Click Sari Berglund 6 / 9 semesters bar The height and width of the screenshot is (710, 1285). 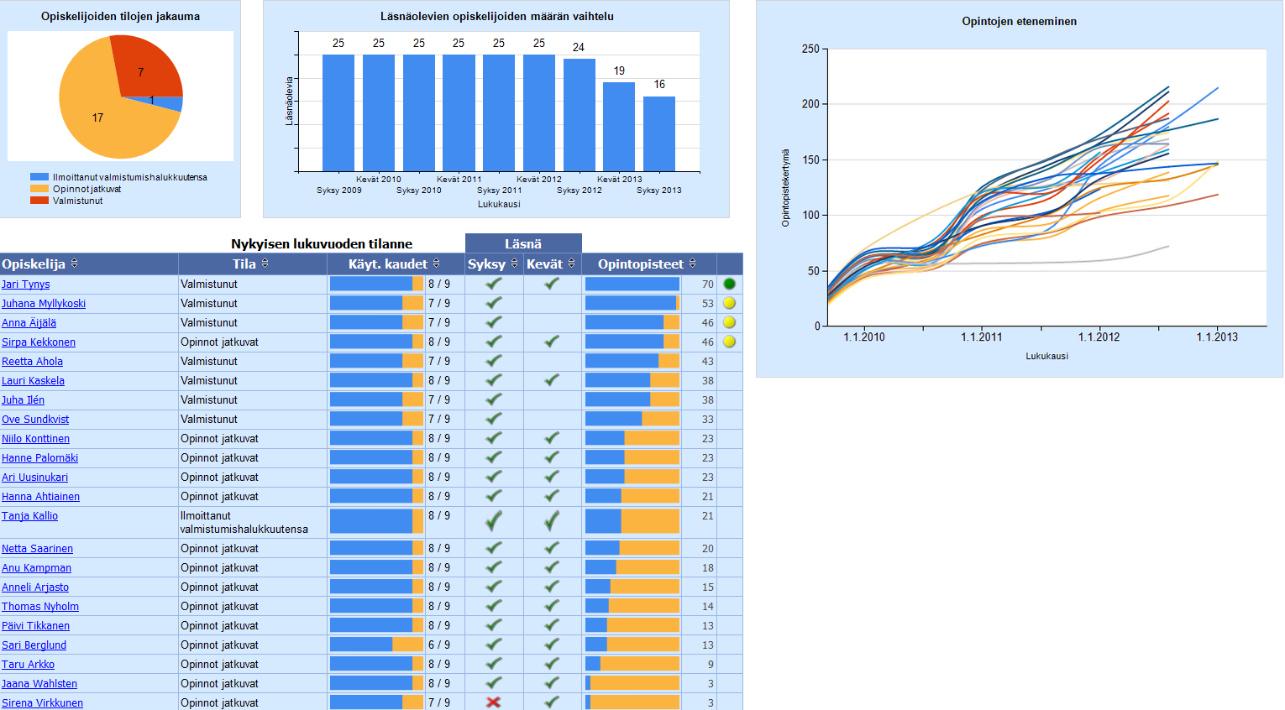(376, 645)
